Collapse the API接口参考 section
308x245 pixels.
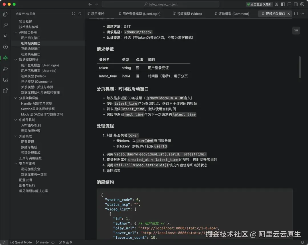(16, 32)
